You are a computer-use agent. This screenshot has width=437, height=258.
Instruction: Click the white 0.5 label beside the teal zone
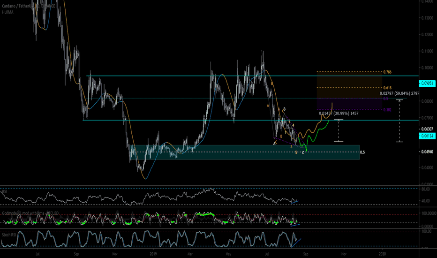362,152
